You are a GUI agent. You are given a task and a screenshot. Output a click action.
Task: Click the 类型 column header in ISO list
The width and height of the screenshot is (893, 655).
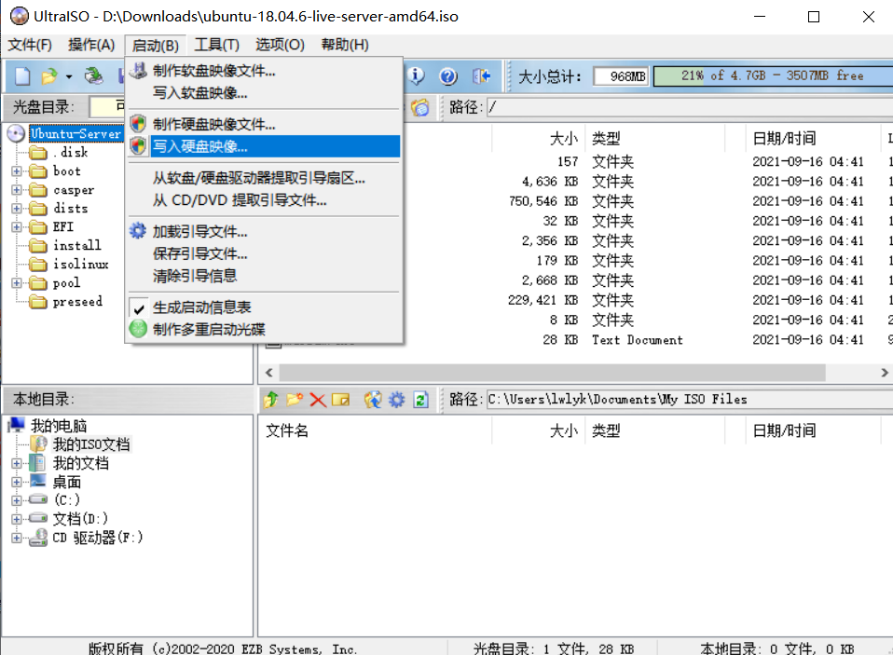click(655, 138)
